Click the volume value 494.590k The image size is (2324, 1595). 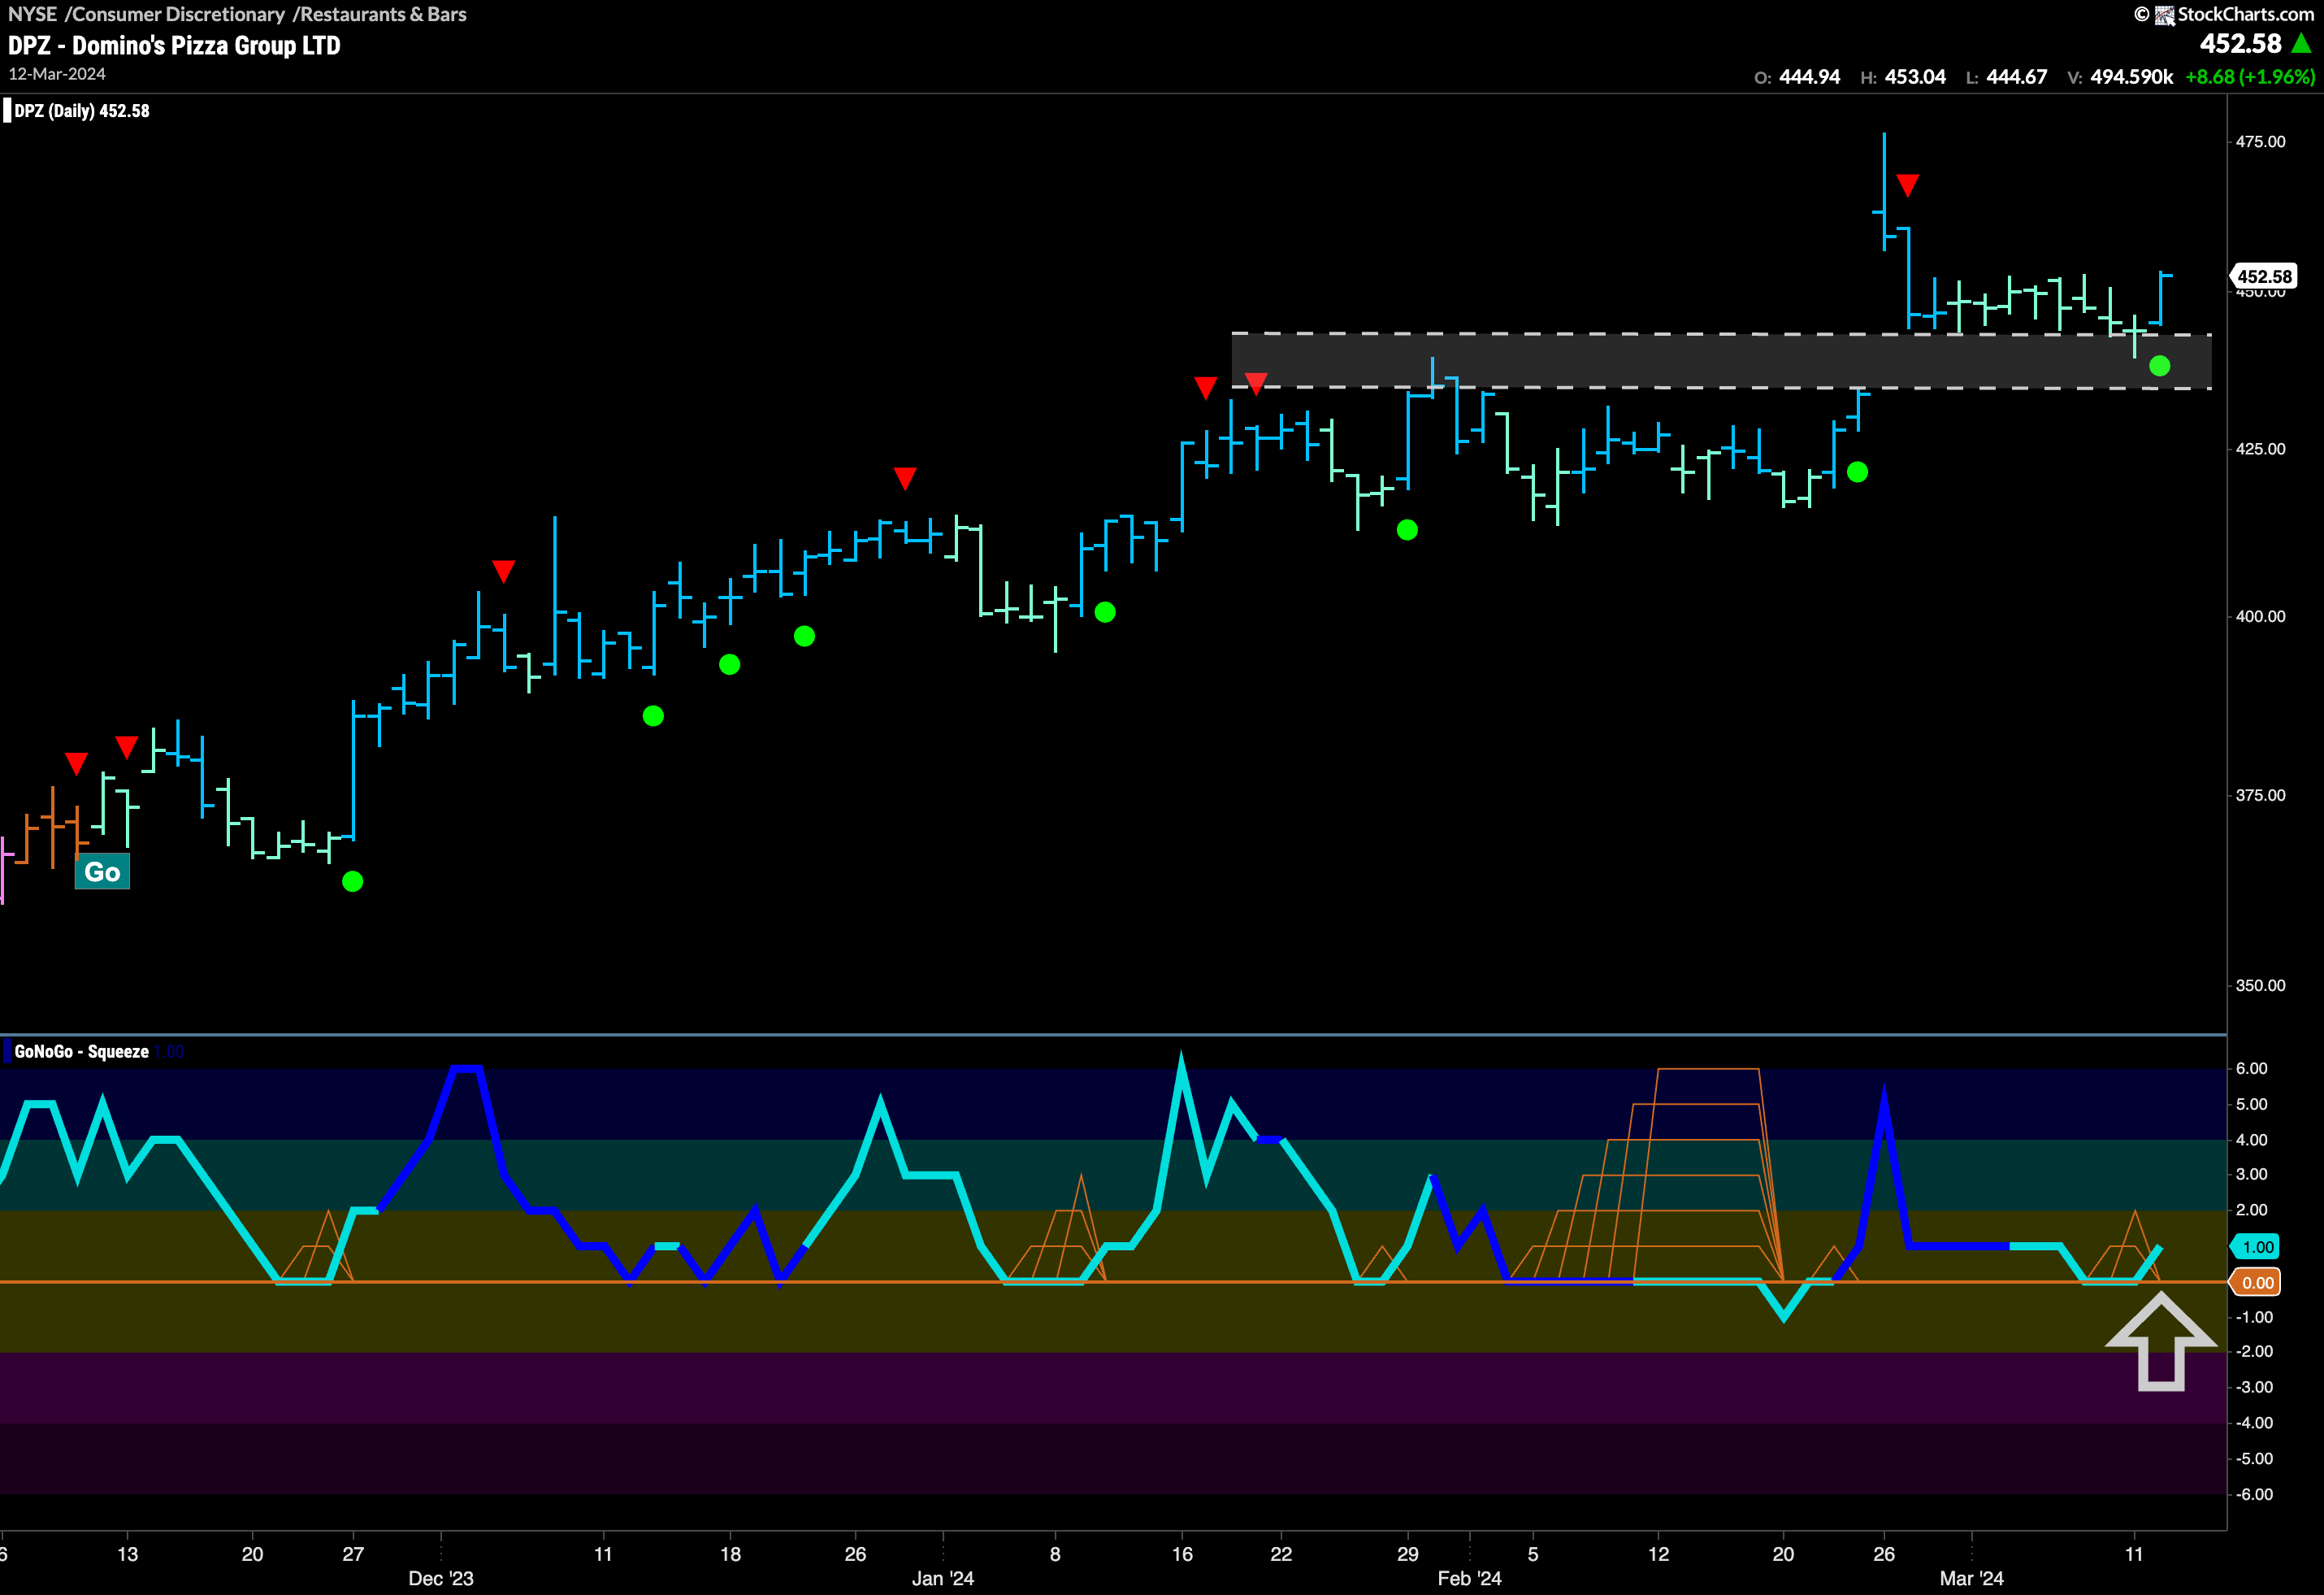(2131, 77)
